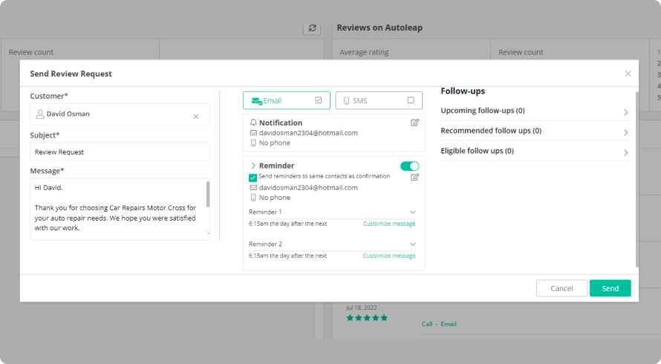The height and width of the screenshot is (364, 661).
Task: Click Customize message for Reminder 1
Action: pos(389,224)
